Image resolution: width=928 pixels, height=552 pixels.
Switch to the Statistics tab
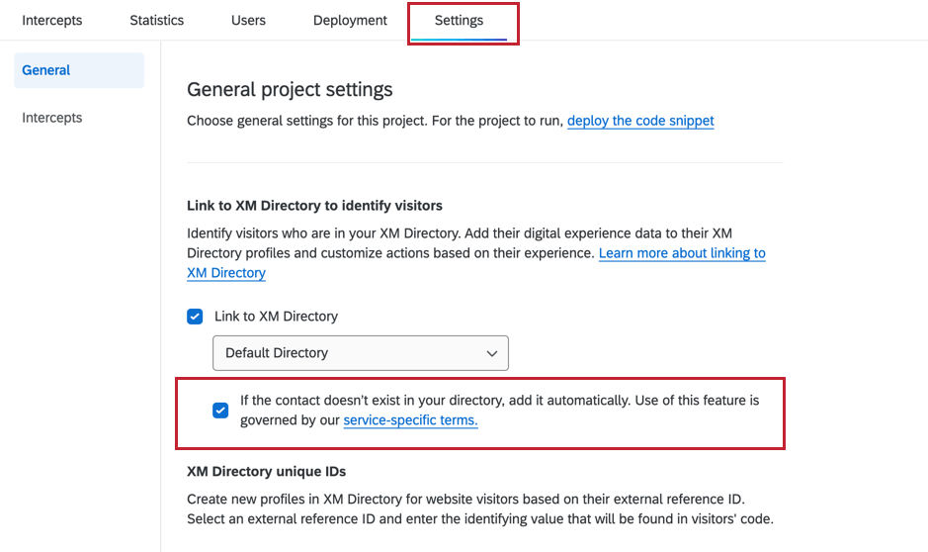click(x=157, y=20)
